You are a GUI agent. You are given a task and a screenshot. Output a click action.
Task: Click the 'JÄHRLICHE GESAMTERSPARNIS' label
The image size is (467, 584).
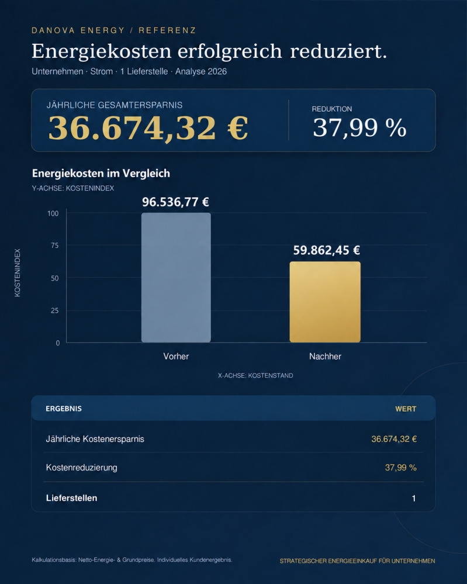[x=115, y=105]
